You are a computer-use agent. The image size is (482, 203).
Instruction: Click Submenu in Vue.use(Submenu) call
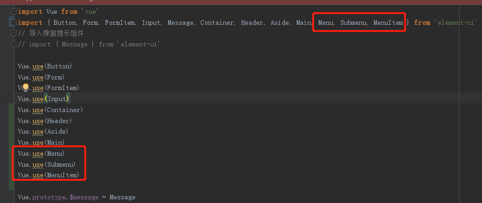pyautogui.click(x=60, y=164)
